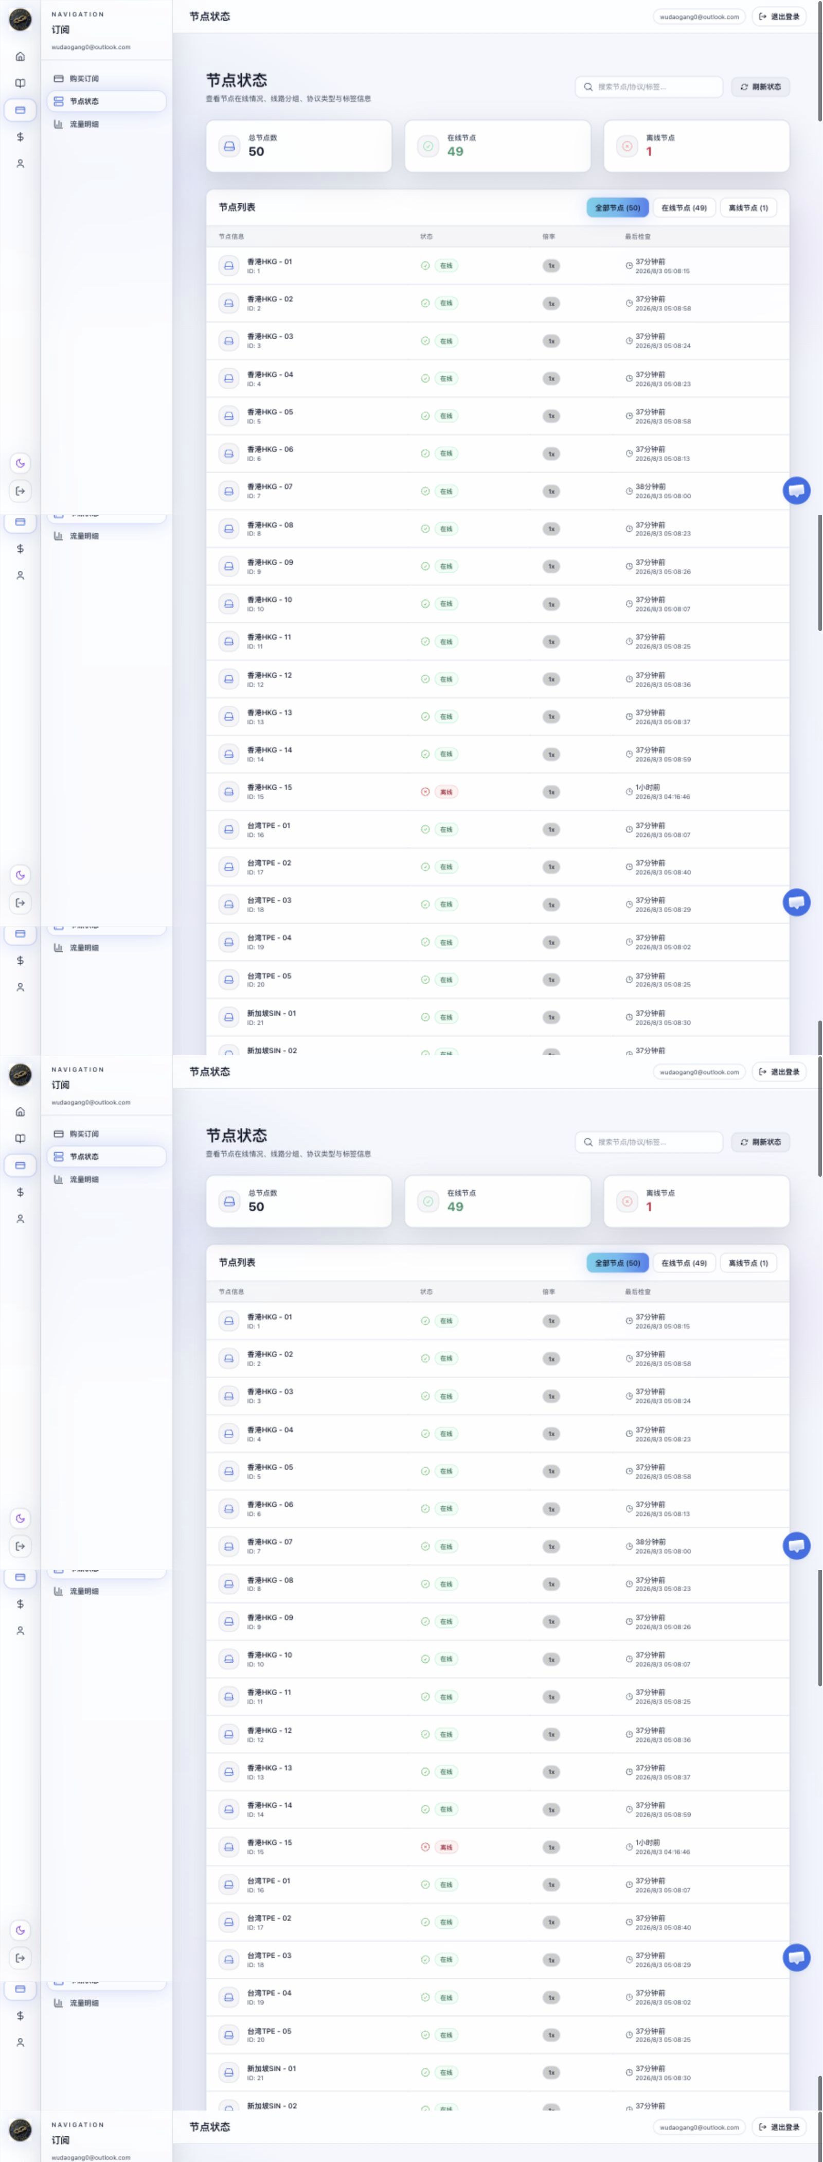
Task: Click 香港HKG - 12 clock icon, upper copy
Action: point(629,680)
